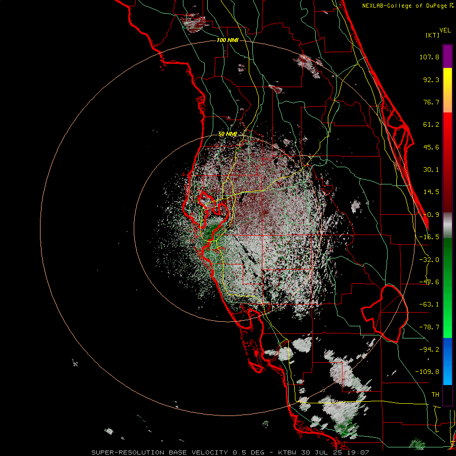Viewport: 456px width, 456px height.
Task: Click the -94.2 velocity scale value
Action: click(429, 350)
